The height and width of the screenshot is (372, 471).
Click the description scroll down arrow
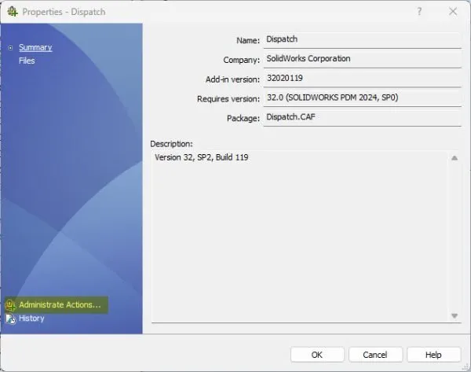[455, 315]
